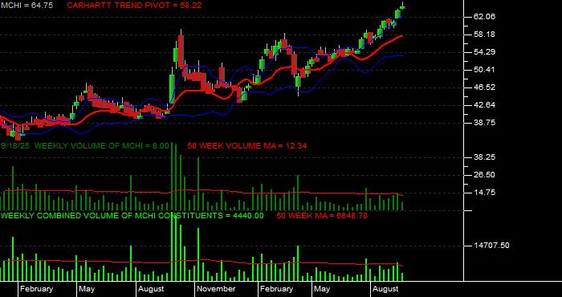The width and height of the screenshot is (562, 297).
Task: Click the 54.29 price axis value
Action: pyautogui.click(x=484, y=52)
